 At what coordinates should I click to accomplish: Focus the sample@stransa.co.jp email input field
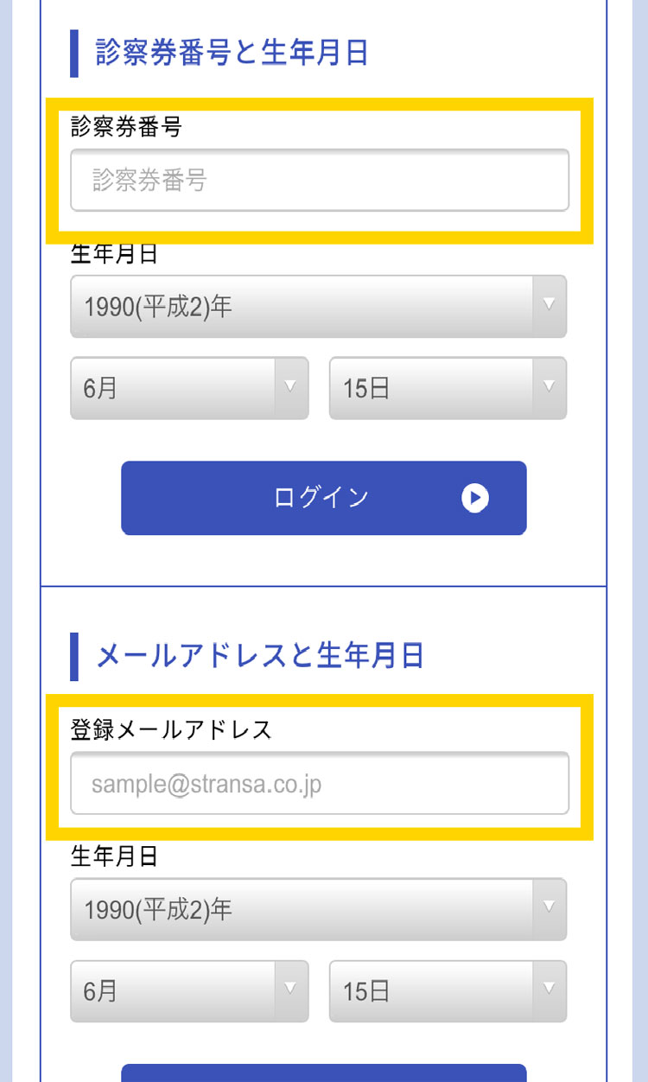pyautogui.click(x=320, y=784)
